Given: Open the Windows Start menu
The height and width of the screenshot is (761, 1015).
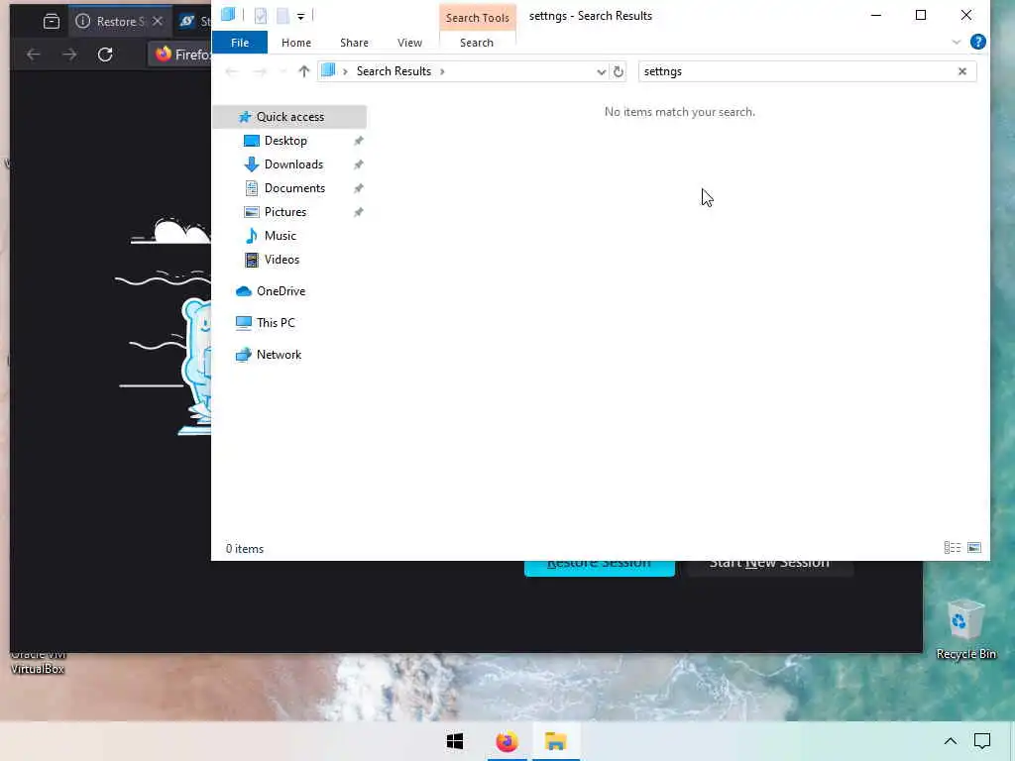Looking at the screenshot, I should click(455, 741).
